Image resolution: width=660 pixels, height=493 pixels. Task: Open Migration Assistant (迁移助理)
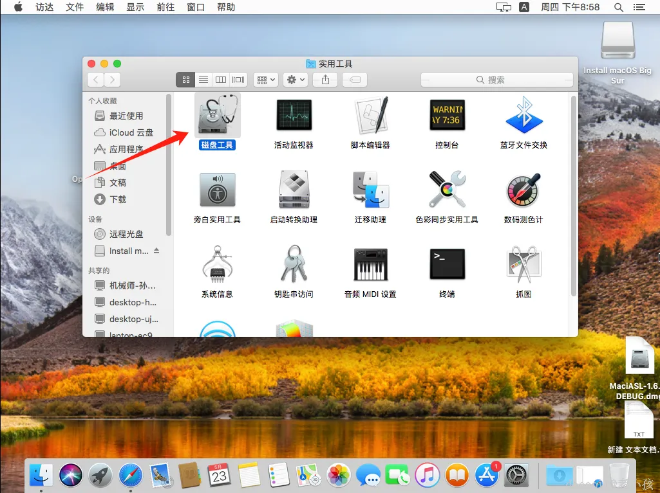coord(370,190)
